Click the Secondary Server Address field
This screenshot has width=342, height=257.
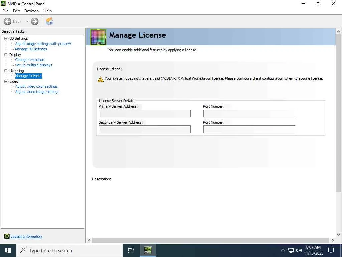tap(145, 130)
